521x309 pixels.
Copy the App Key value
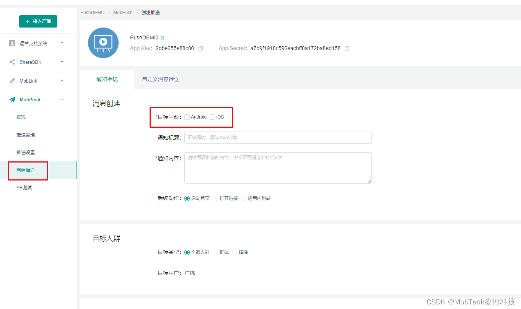pos(200,49)
